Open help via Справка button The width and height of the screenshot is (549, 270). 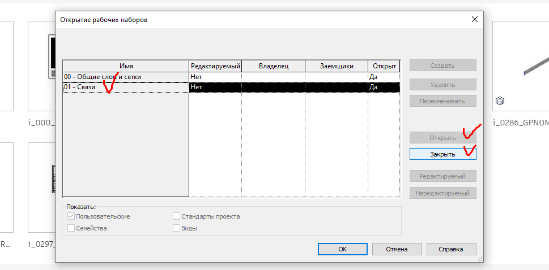coord(451,249)
